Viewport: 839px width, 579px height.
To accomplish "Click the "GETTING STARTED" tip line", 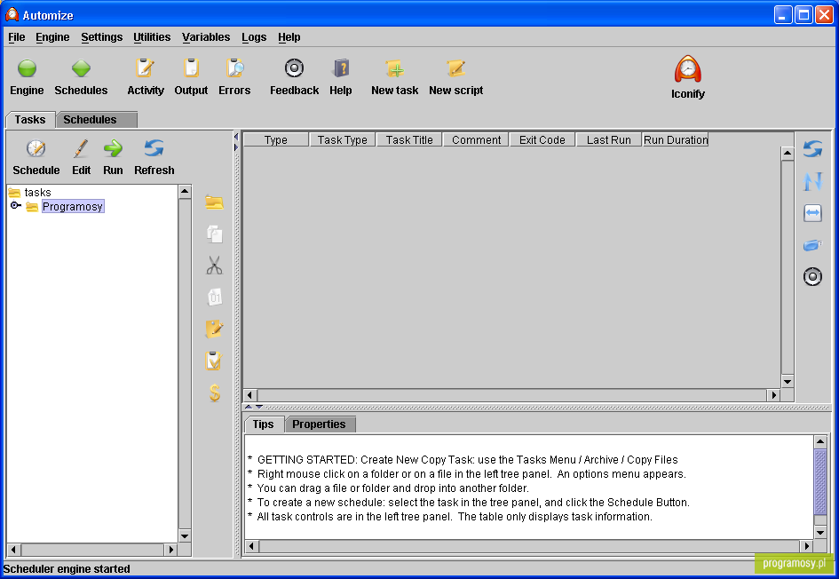I will tap(463, 460).
